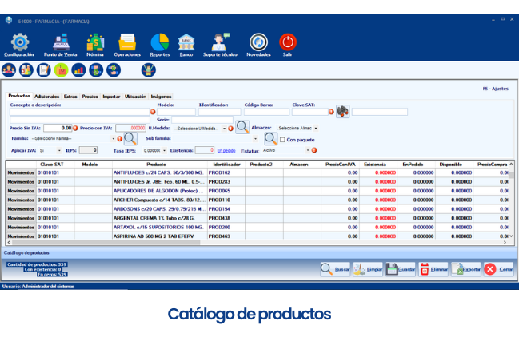Click F5 - Ajustes link
This screenshot has width=519, height=341.
point(496,89)
